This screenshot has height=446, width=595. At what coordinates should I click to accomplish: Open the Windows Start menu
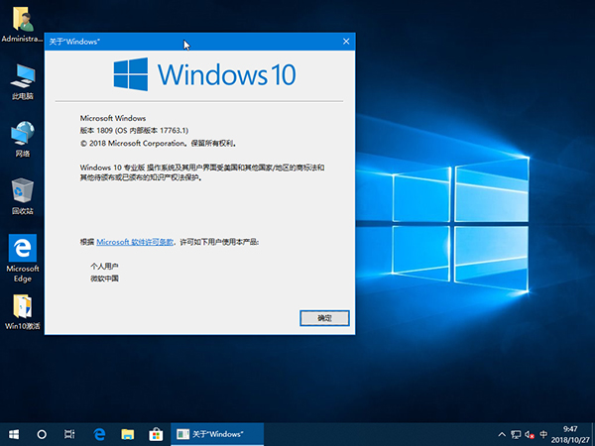14,434
